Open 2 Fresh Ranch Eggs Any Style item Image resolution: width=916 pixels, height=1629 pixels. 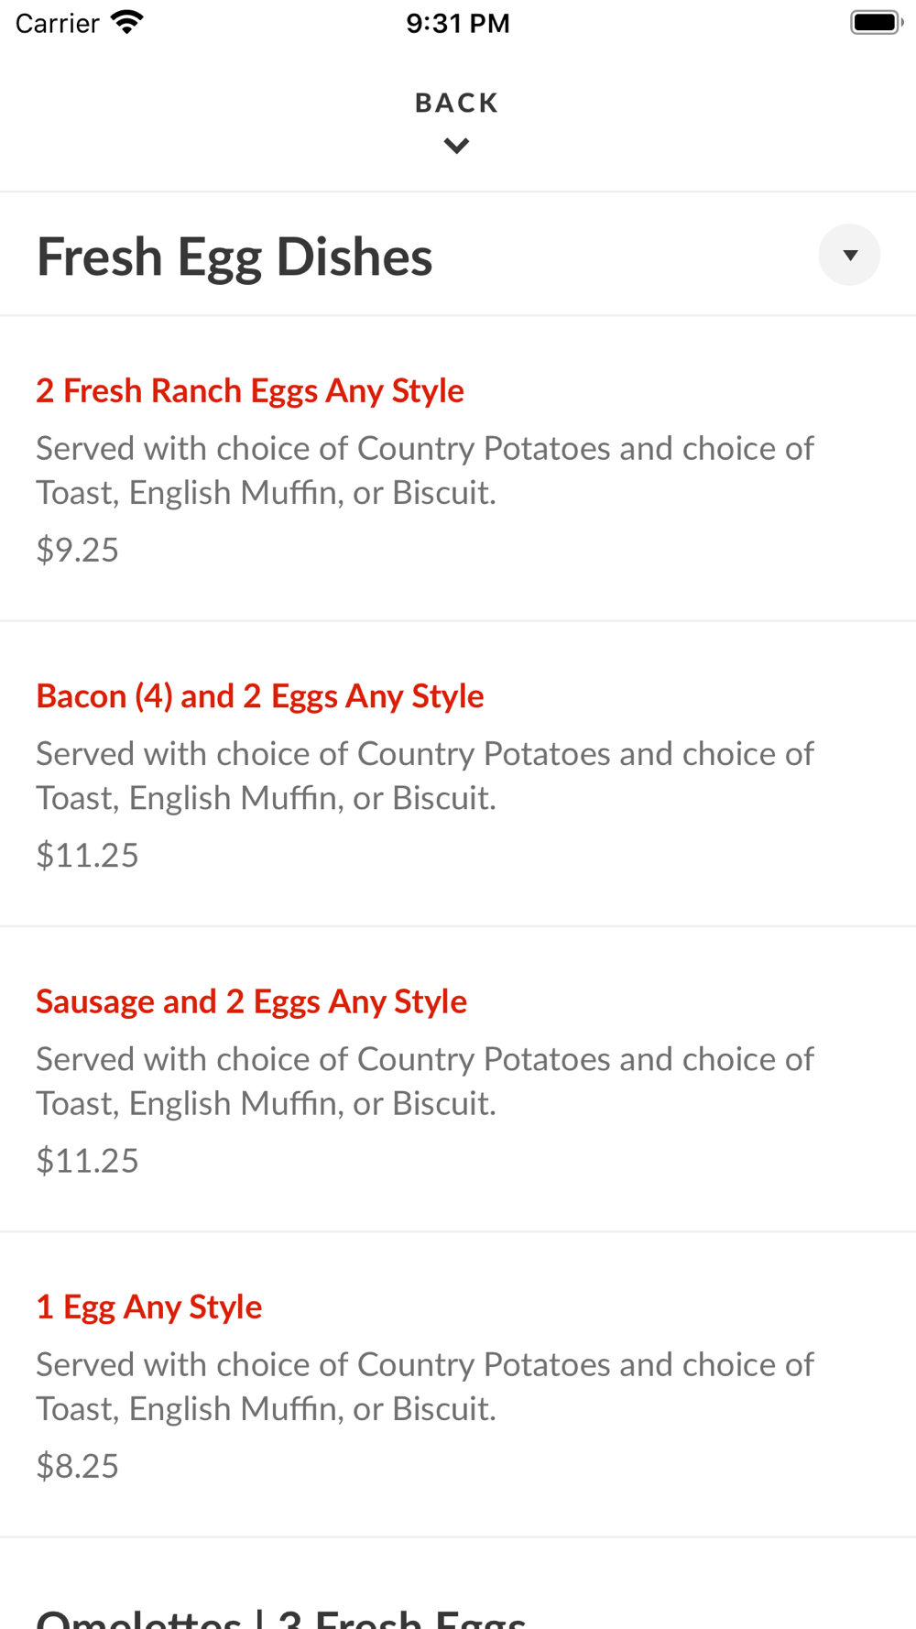(250, 391)
